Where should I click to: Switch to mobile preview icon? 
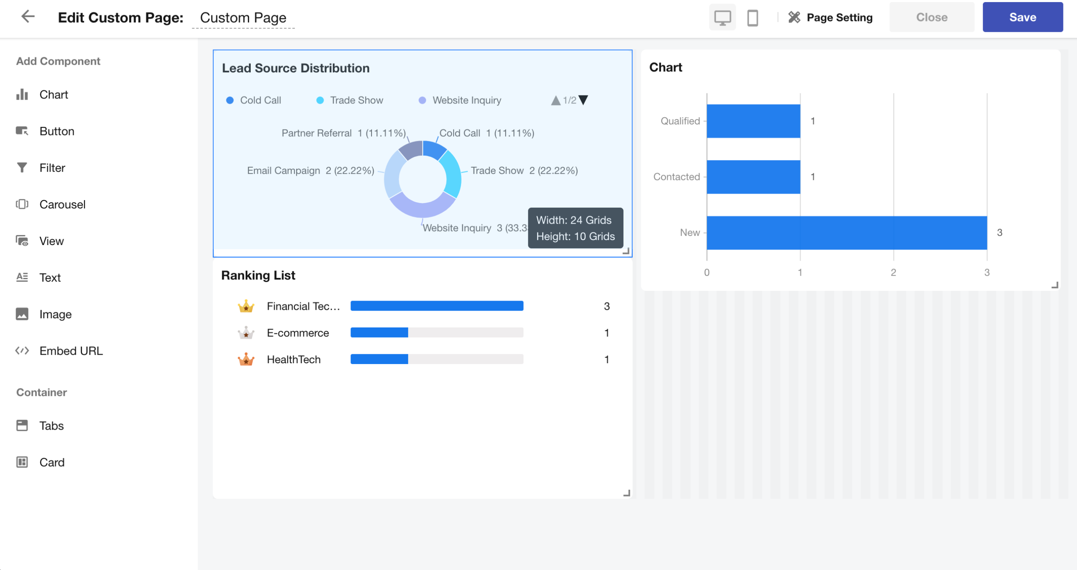coord(752,18)
